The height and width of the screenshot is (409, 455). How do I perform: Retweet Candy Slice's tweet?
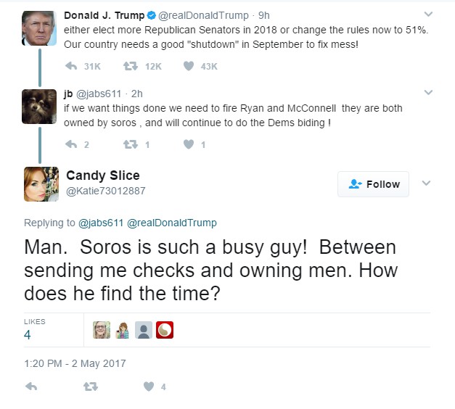tap(90, 387)
